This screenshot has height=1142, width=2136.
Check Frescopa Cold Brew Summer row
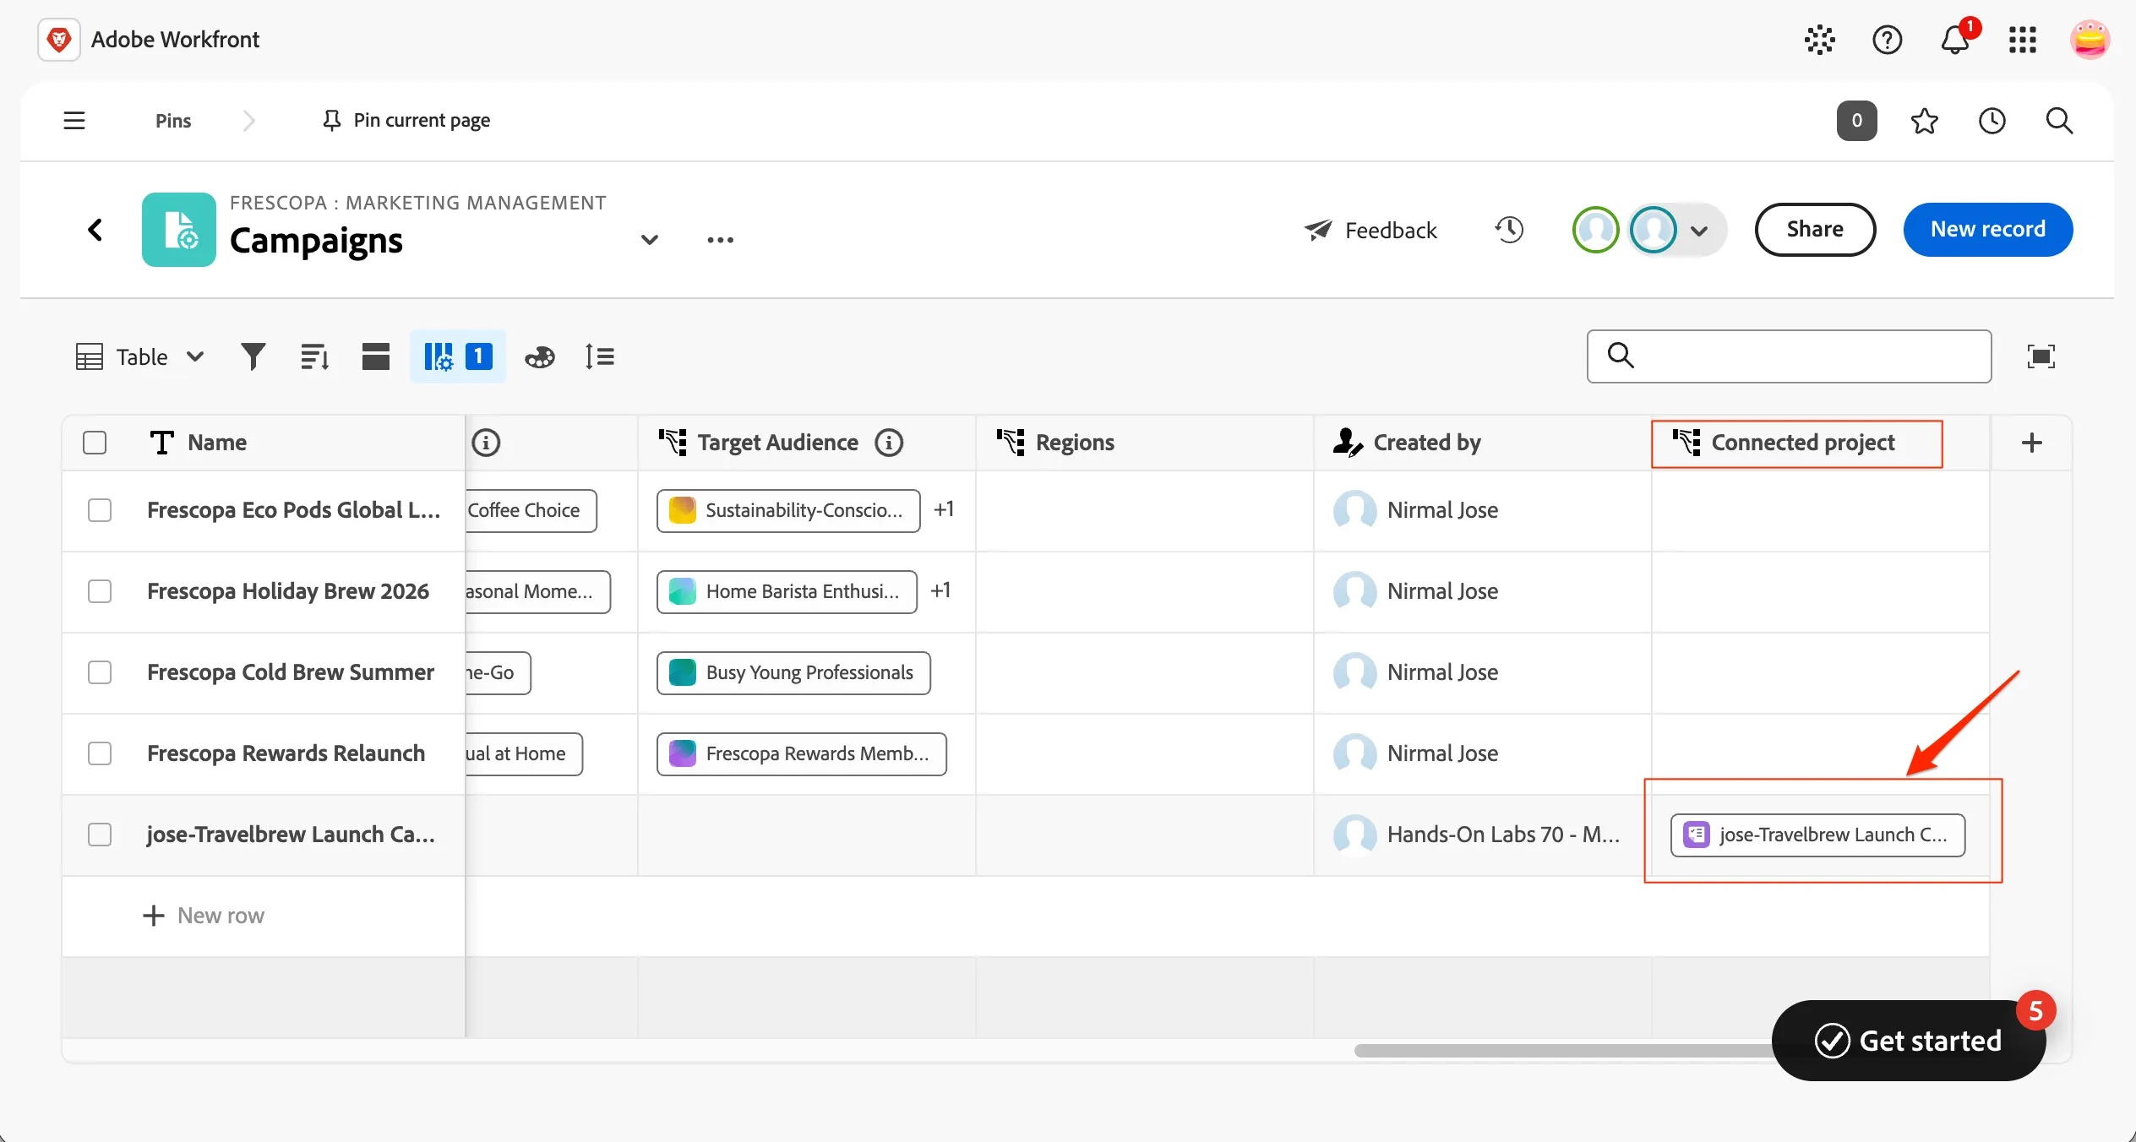tap(100, 672)
